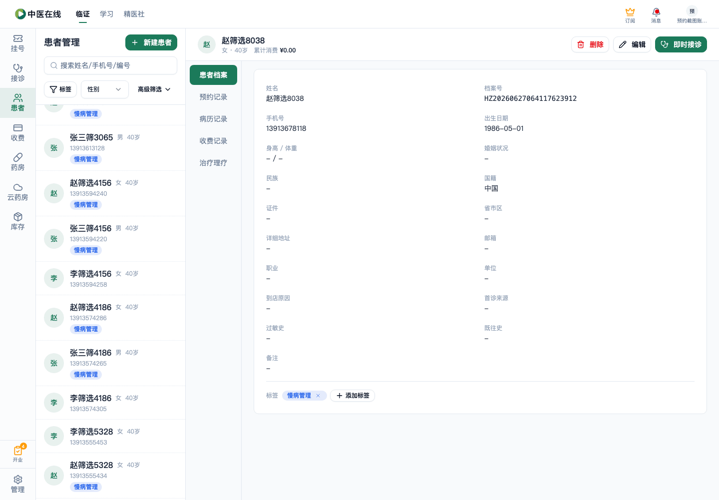Select 患者 patients in sidebar
The width and height of the screenshot is (719, 500).
[x=17, y=103]
